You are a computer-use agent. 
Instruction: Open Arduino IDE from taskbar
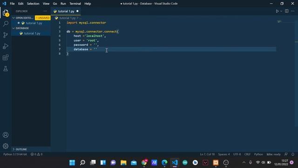(185, 162)
